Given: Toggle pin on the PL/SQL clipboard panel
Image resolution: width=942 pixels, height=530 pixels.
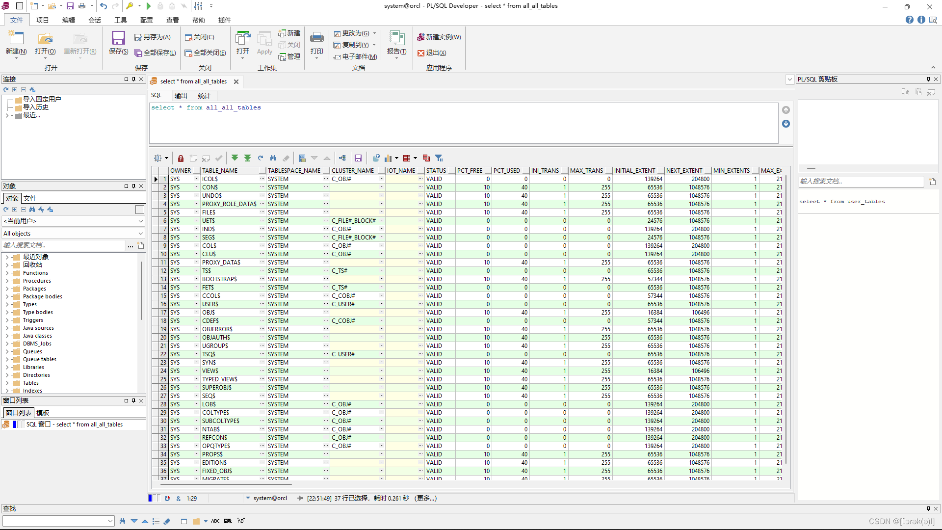Looking at the screenshot, I should tap(928, 79).
